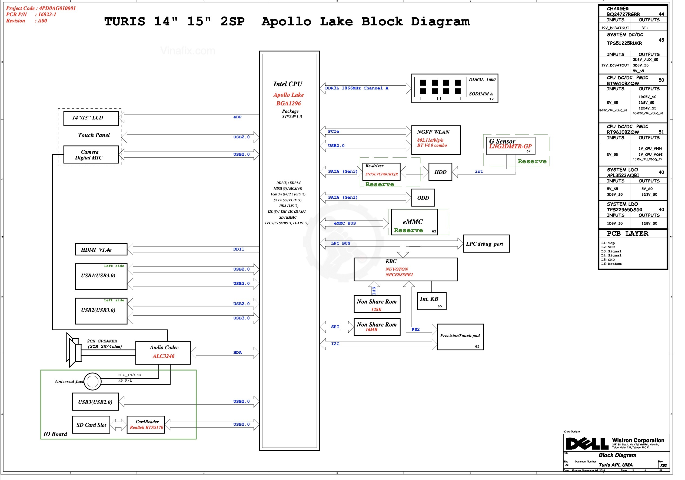Click the SD Card Slot block
685x480 pixels.
tap(91, 425)
